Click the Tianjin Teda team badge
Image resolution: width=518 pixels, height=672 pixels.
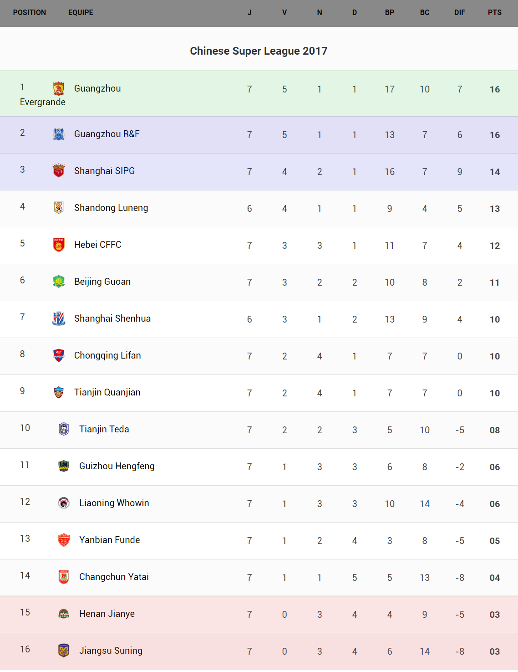(x=64, y=429)
